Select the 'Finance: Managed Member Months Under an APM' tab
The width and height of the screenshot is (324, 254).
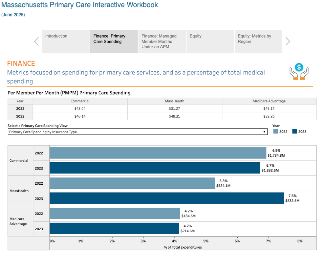[162, 41]
